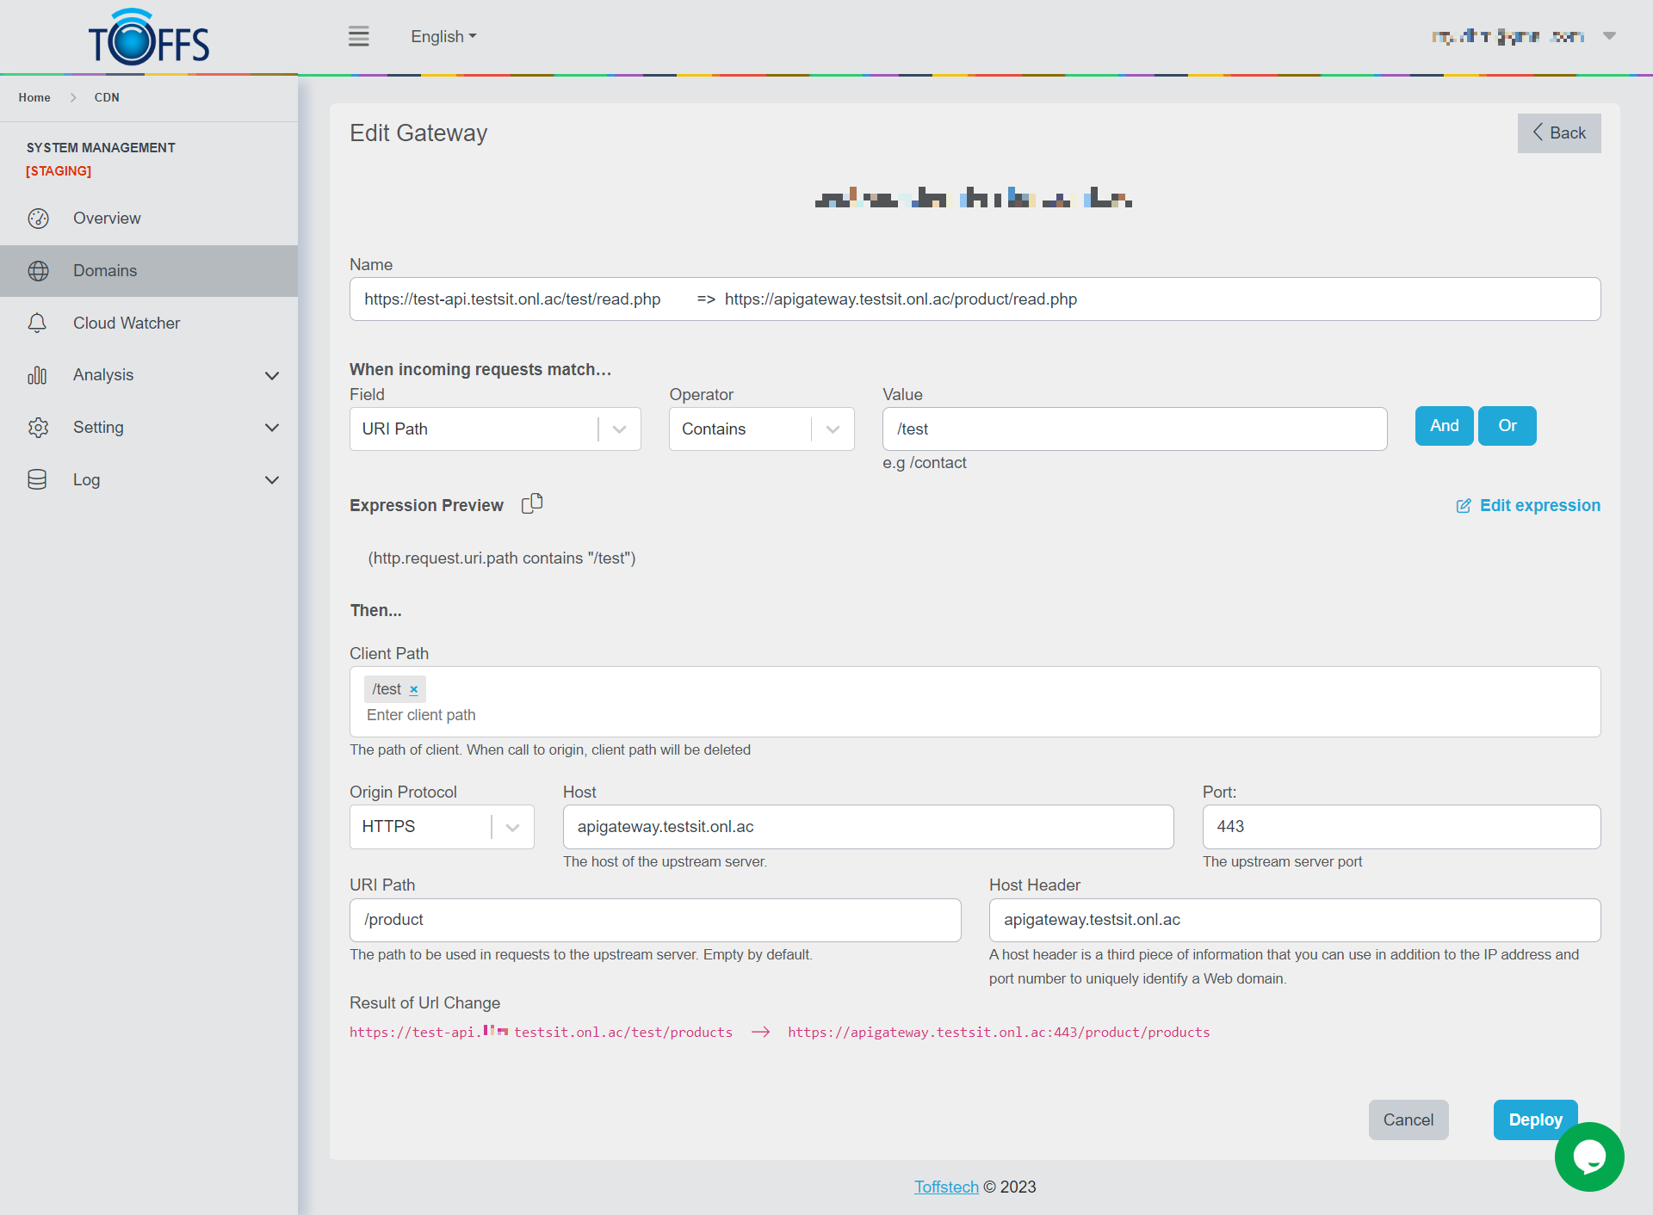Open the chat bubble widget

1588,1156
